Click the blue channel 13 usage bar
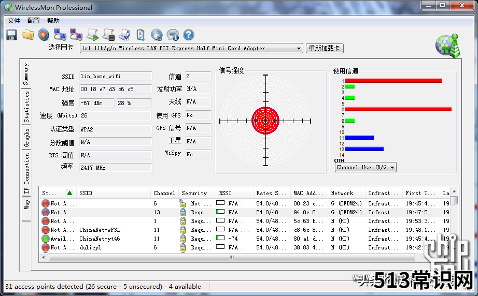 pos(364,149)
